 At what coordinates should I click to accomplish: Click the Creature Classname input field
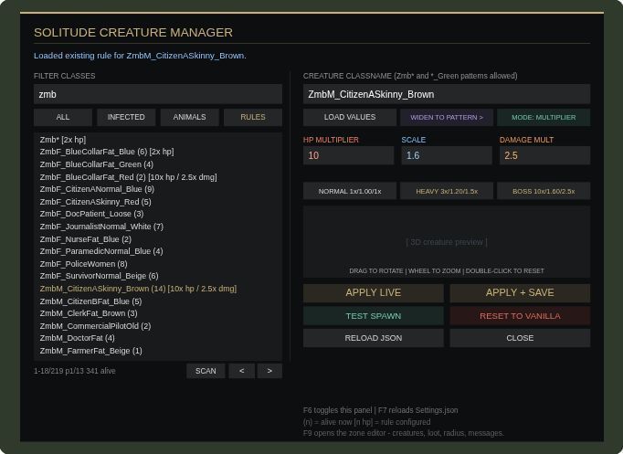(x=447, y=94)
